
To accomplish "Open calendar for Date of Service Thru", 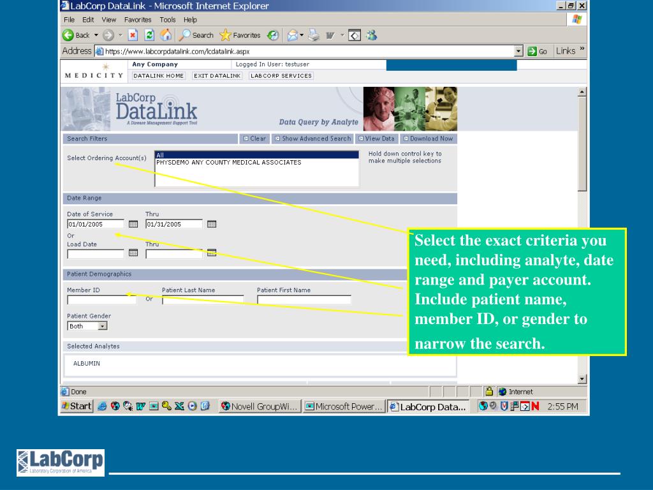I will [x=212, y=224].
